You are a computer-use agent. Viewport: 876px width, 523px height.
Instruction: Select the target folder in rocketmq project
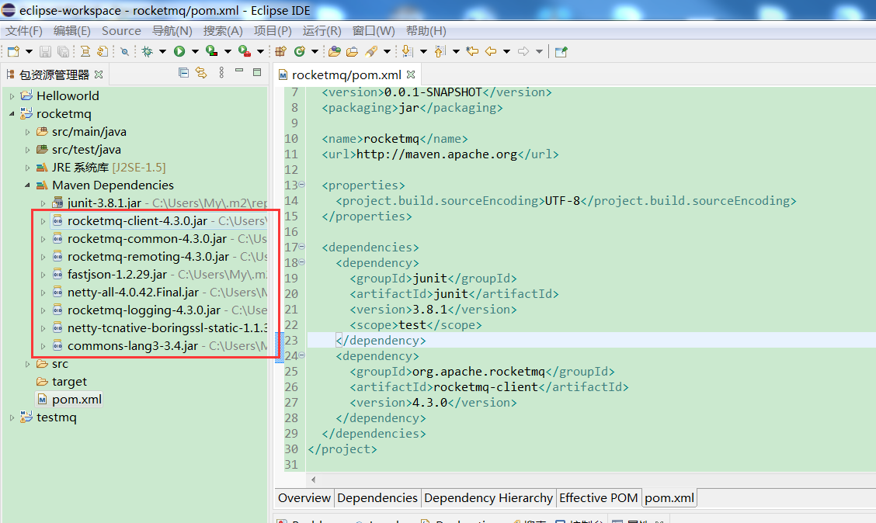(x=69, y=382)
